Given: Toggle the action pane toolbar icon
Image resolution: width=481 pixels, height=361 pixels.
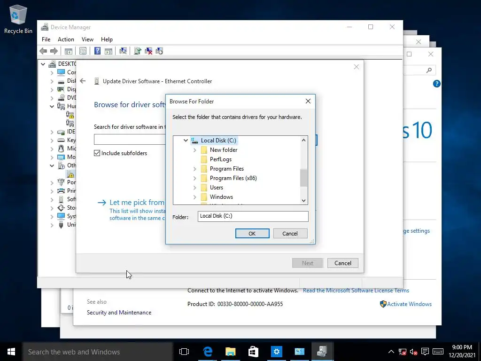Looking at the screenshot, I should pos(109,51).
